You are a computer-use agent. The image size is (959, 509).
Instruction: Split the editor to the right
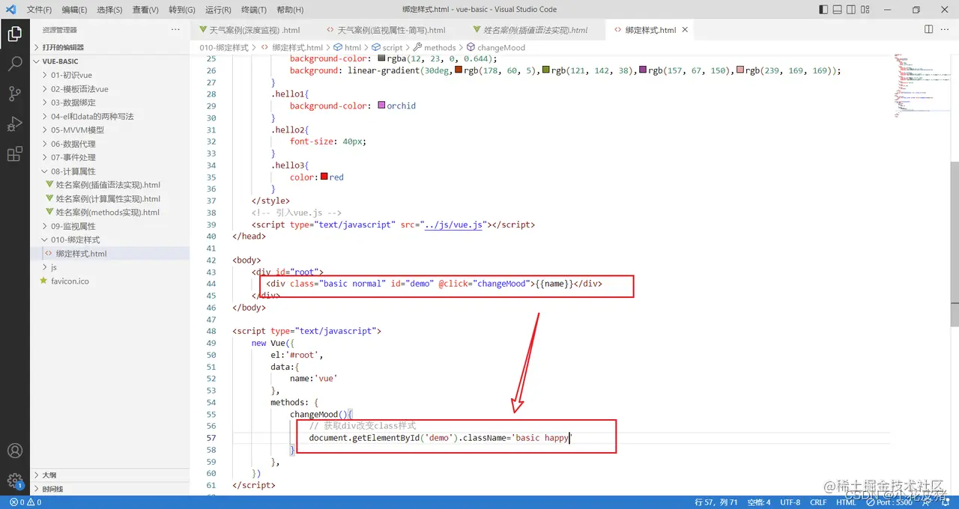tap(928, 29)
